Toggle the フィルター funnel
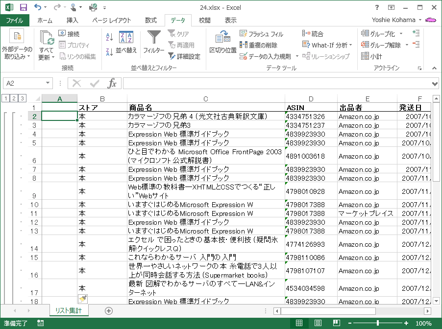The image size is (442, 329). pos(154,42)
